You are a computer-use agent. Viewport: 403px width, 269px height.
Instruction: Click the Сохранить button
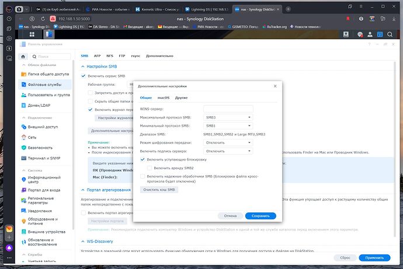pos(260,216)
